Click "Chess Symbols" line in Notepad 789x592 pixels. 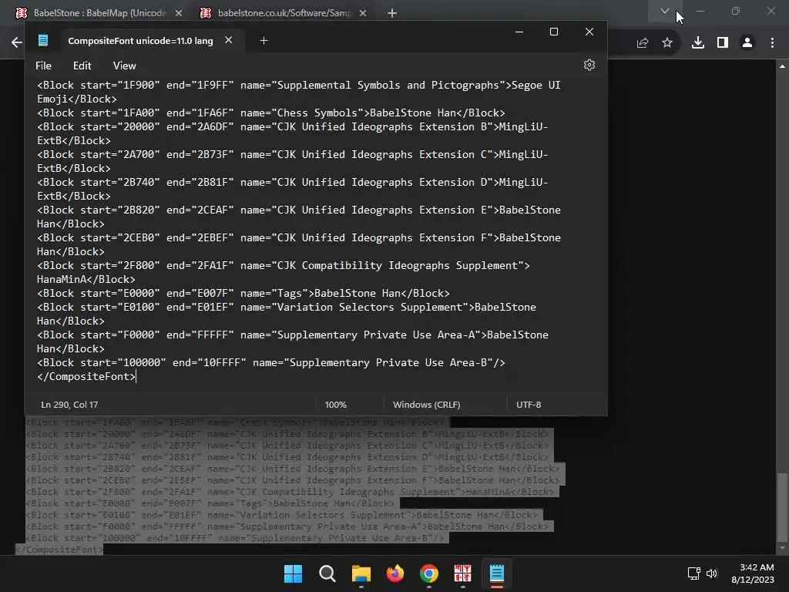point(270,113)
